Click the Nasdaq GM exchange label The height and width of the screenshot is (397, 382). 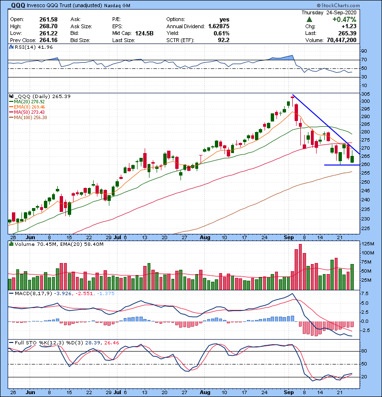(x=117, y=6)
